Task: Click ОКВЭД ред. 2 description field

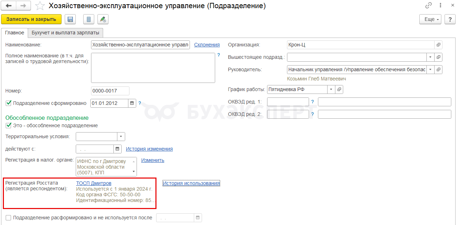Action: pyautogui.click(x=384, y=114)
